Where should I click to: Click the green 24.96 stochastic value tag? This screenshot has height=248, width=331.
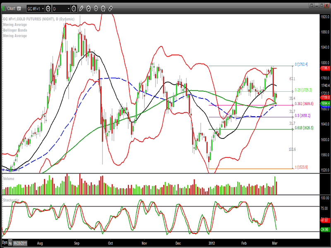[325, 229]
